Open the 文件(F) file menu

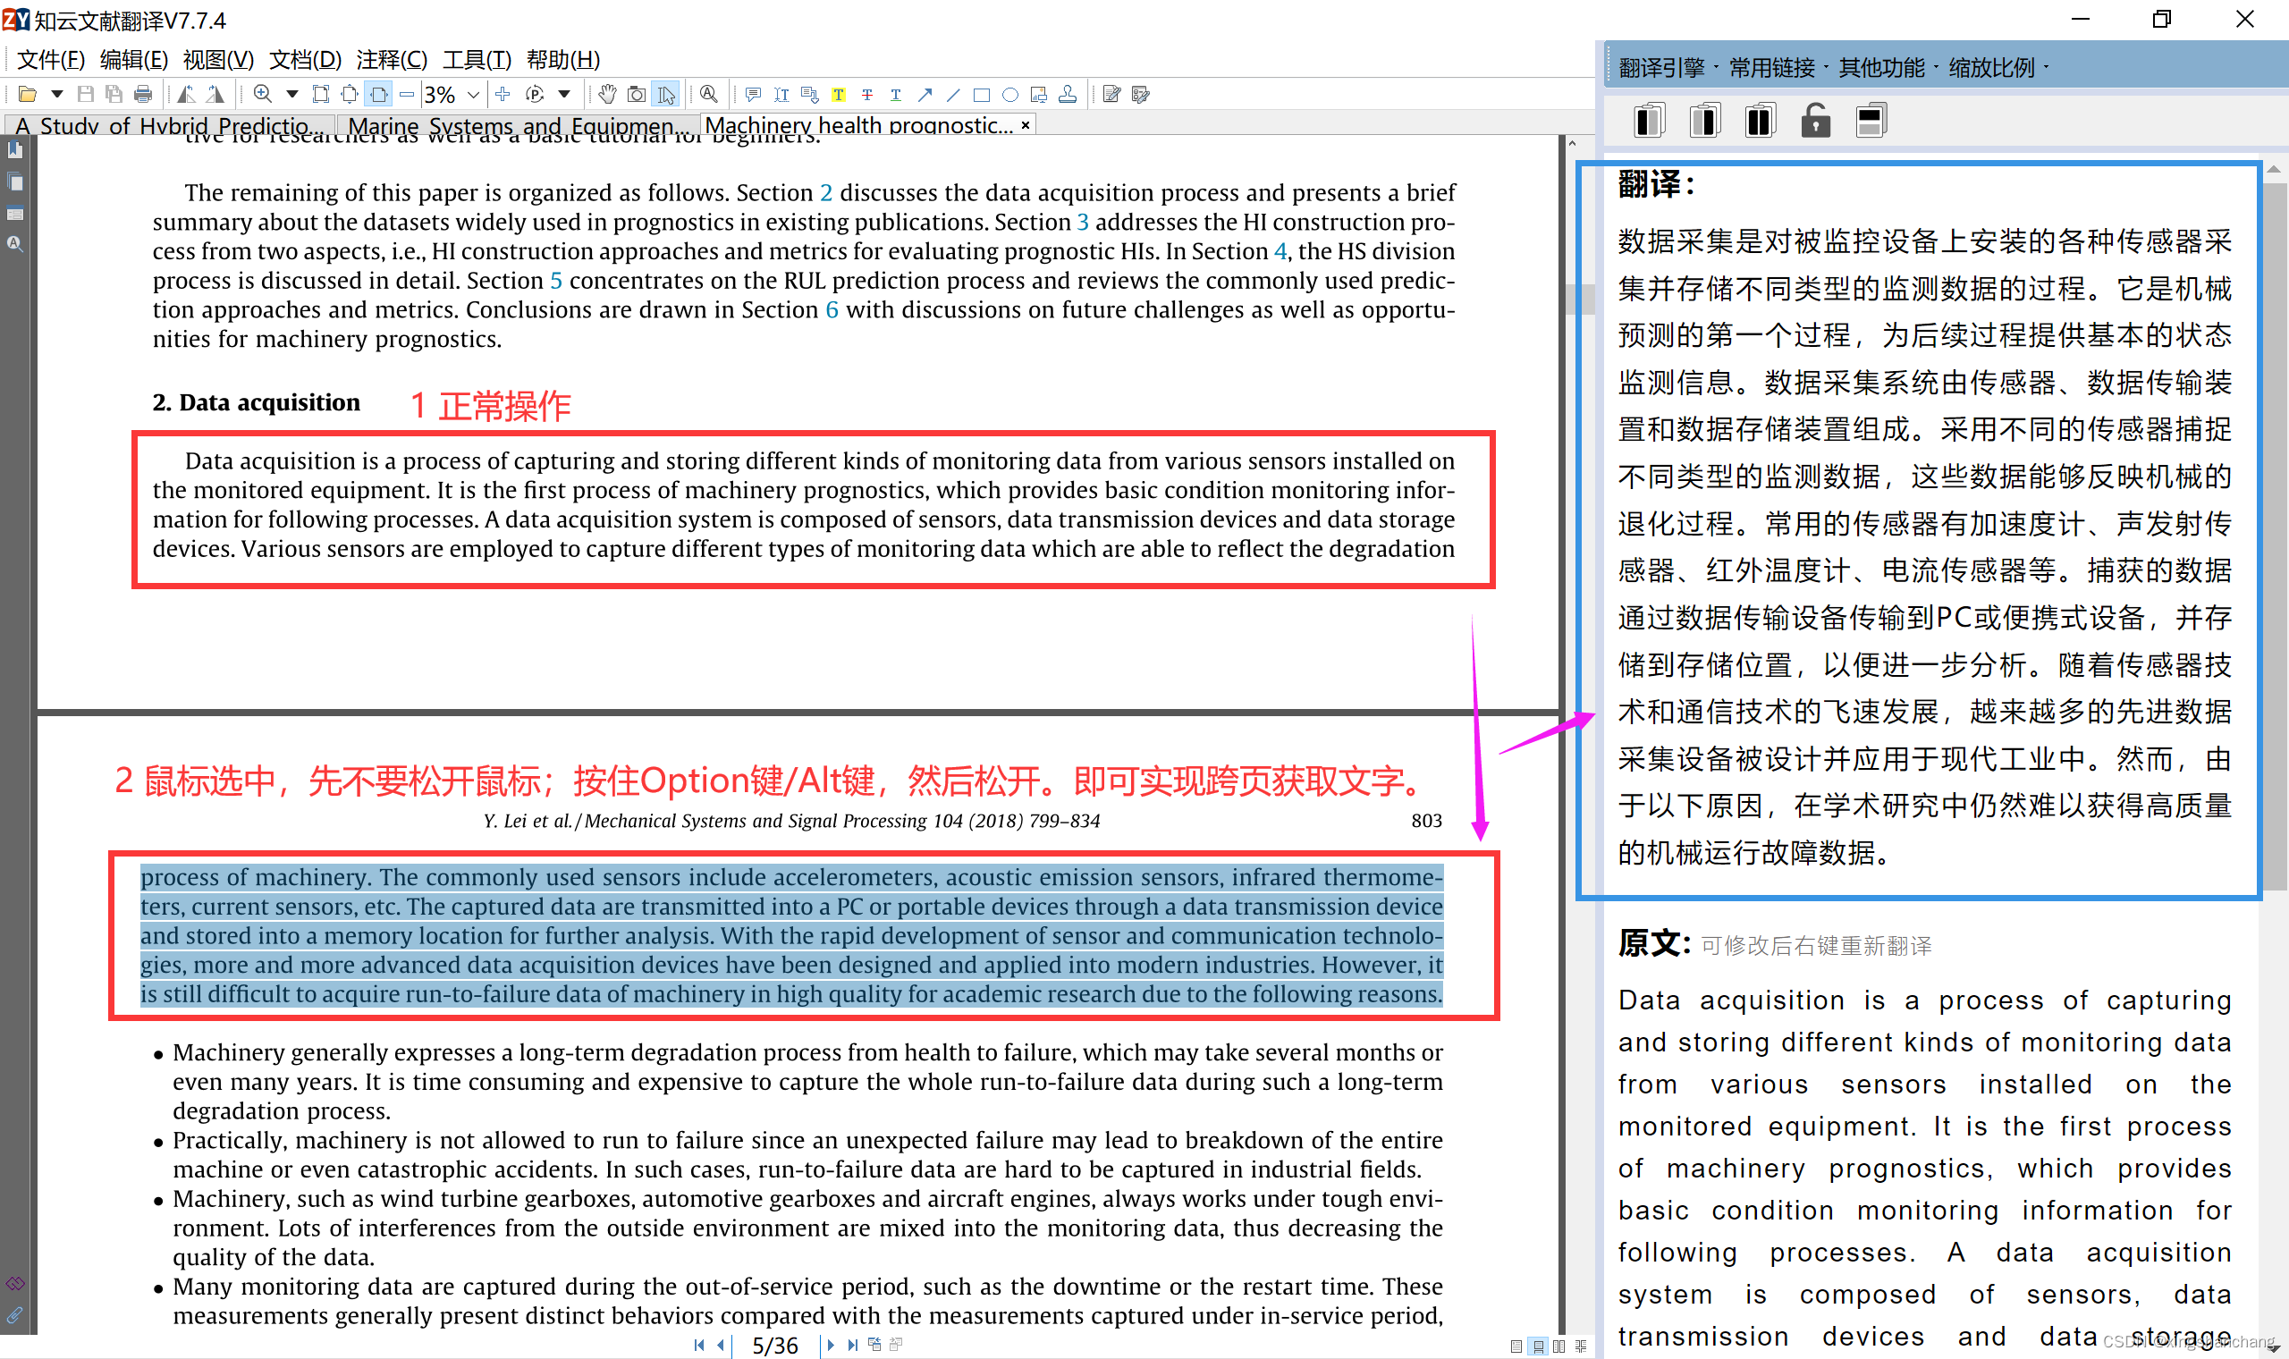coord(50,60)
